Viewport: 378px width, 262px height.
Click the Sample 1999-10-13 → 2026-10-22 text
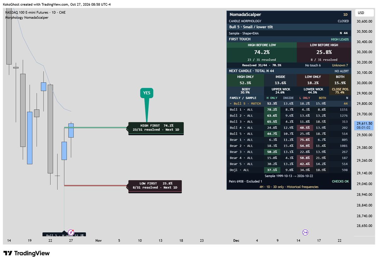click(289, 176)
